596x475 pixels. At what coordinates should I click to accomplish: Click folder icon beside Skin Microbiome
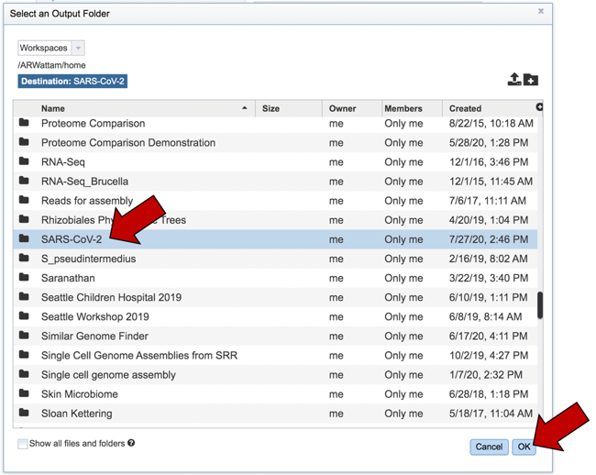(x=24, y=394)
